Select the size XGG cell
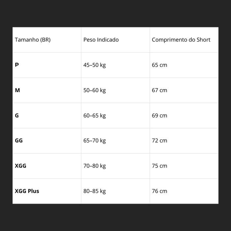Viewport: 231px width, 231px height. 20,166
